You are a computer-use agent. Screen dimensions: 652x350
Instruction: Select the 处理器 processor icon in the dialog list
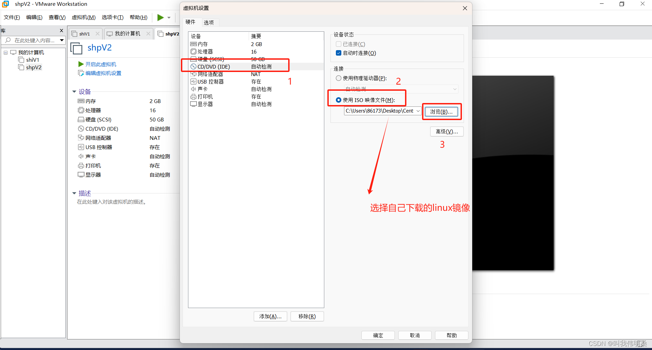(x=193, y=52)
